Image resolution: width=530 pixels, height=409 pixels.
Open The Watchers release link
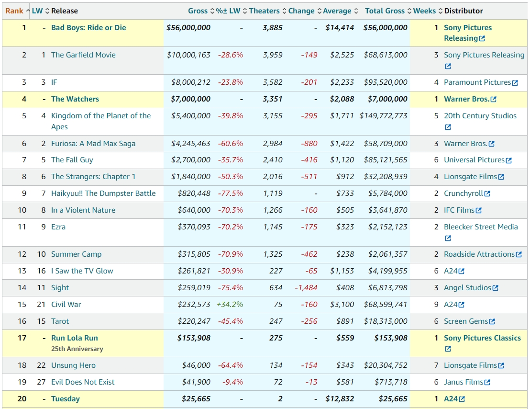(x=75, y=99)
